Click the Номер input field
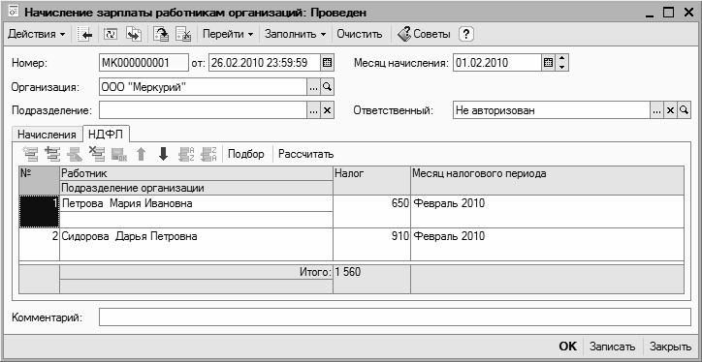The width and height of the screenshot is (702, 362). 144,63
